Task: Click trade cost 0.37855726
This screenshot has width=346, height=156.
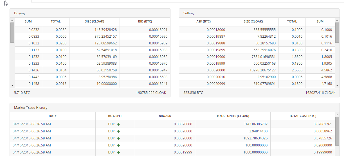Action: (323, 138)
